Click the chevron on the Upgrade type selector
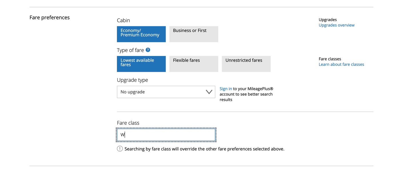The image size is (400, 173). 209,92
